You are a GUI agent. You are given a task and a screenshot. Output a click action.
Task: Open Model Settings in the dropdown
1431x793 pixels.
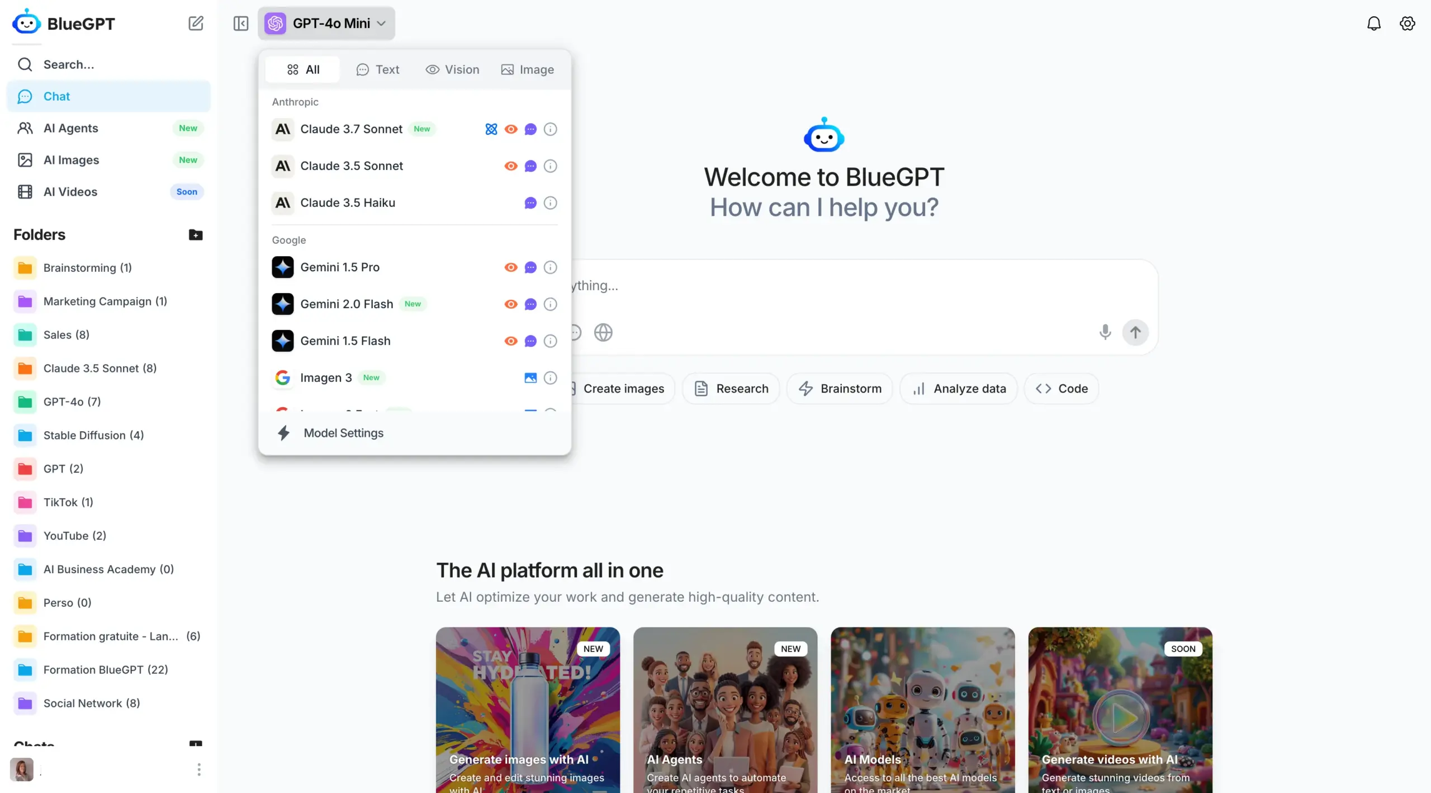pos(415,433)
